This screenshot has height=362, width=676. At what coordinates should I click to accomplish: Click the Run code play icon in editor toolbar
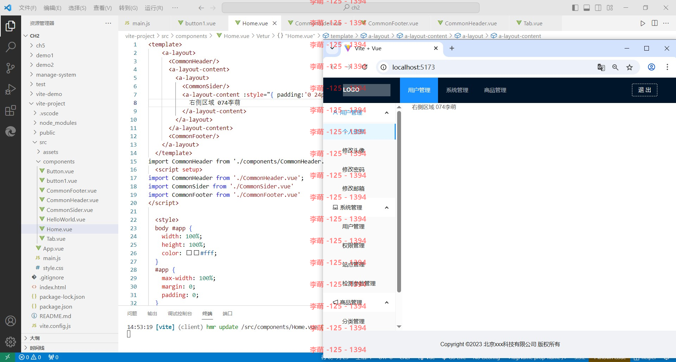[643, 23]
